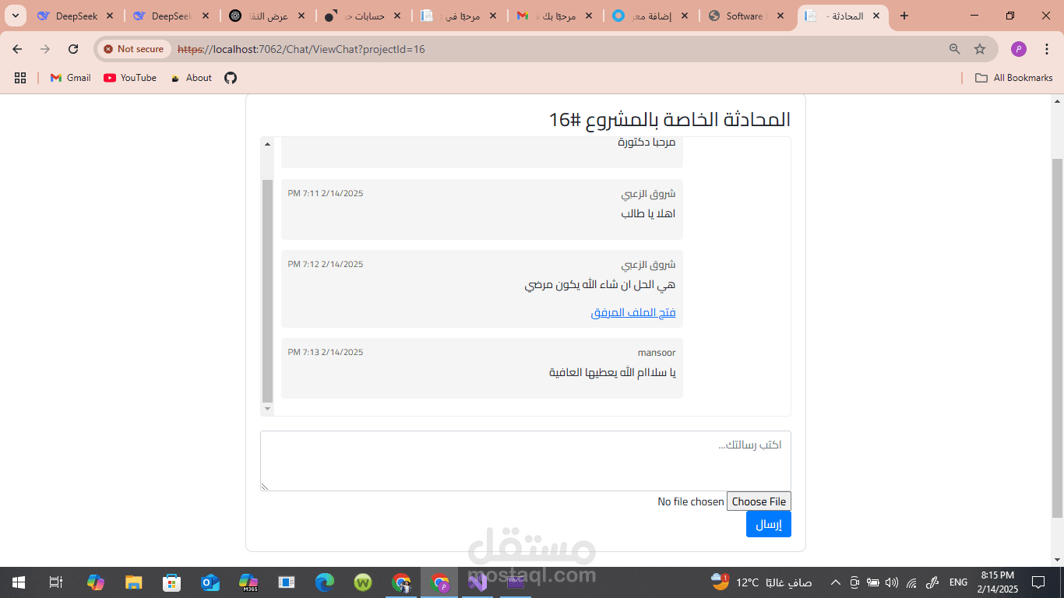1064x598 pixels.
Task: Switch the ENG input language
Action: [958, 582]
